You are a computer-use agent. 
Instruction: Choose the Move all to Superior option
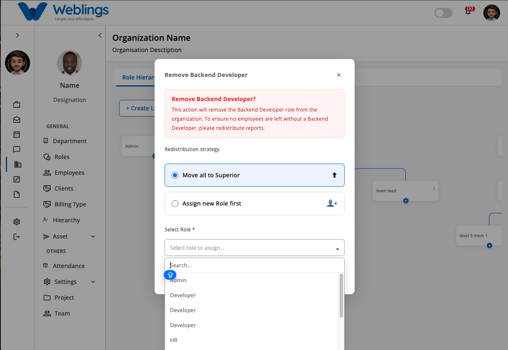pos(255,175)
